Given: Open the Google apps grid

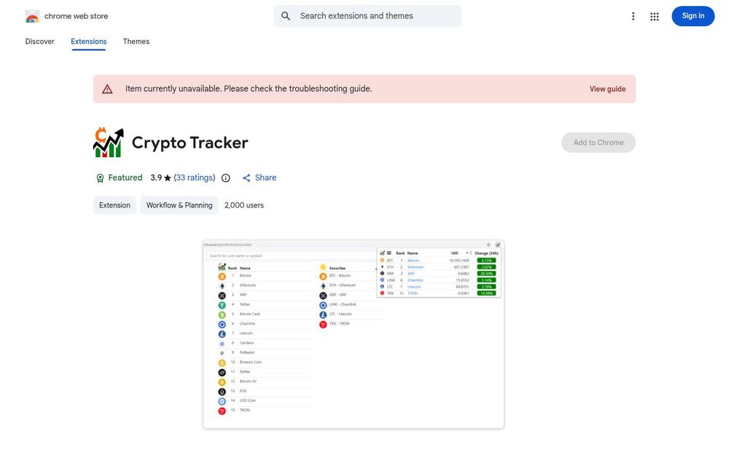Looking at the screenshot, I should [654, 16].
